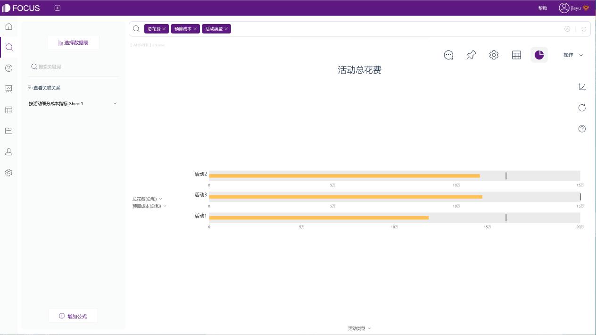Open the data tables sidebar grid icon
The image size is (596, 335).
tap(8, 110)
